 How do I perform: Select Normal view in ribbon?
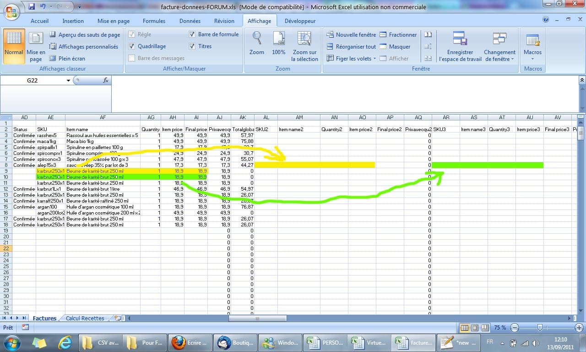point(14,44)
